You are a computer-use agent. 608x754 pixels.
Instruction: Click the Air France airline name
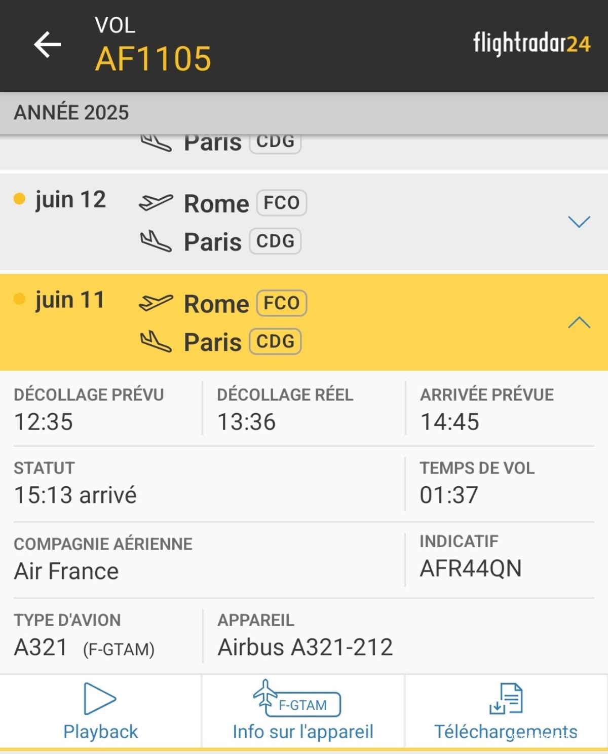(66, 571)
